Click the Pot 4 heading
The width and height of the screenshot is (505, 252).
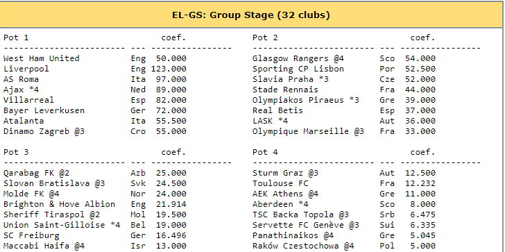click(x=265, y=152)
